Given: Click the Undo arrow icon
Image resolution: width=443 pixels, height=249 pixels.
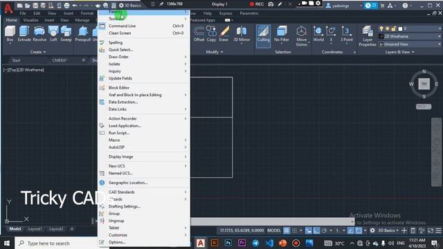Looking at the screenshot, I should [x=75, y=6].
